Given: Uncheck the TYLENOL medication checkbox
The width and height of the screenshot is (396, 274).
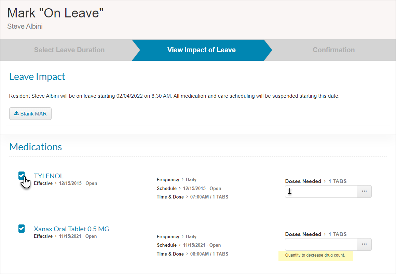Looking at the screenshot, I should [x=22, y=176].
